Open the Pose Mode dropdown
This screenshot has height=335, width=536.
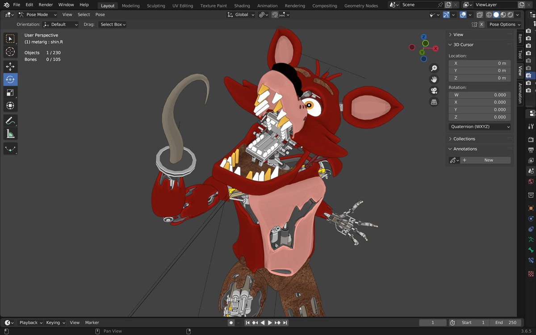tap(38, 15)
